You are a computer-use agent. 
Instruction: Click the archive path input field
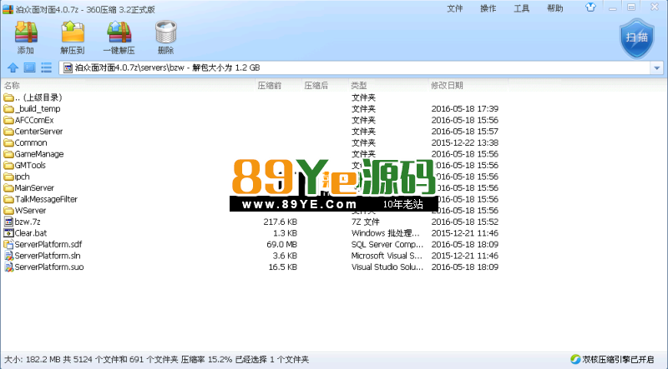pyautogui.click(x=362, y=67)
